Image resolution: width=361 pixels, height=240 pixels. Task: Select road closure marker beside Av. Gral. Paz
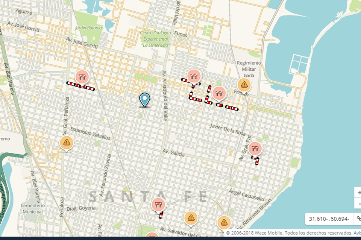pos(255,148)
